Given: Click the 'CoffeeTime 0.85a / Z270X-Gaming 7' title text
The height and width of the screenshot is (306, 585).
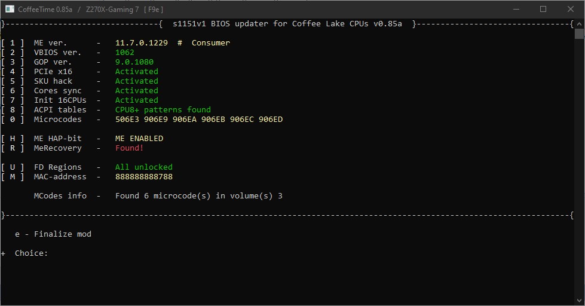Looking at the screenshot, I should coord(78,10).
